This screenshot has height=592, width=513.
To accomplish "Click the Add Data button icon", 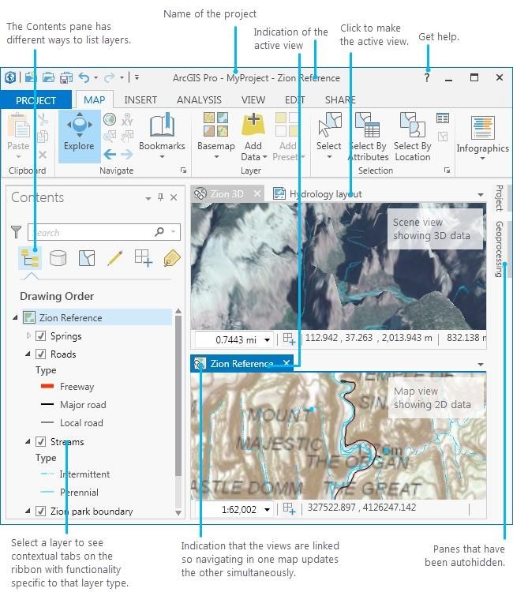I will click(x=253, y=125).
